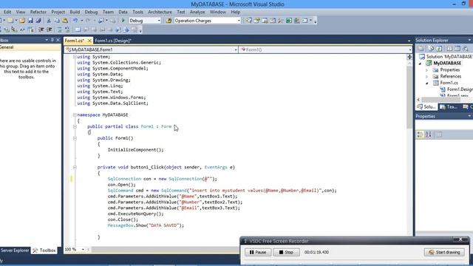The height and width of the screenshot is (266, 473).
Task: Collapse the Form1.cs node in Solution Explorer
Action: (x=427, y=83)
